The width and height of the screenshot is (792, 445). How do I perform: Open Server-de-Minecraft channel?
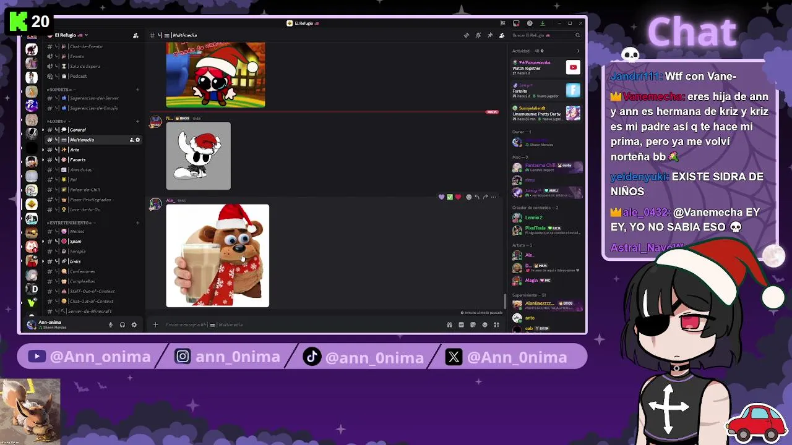click(x=93, y=311)
